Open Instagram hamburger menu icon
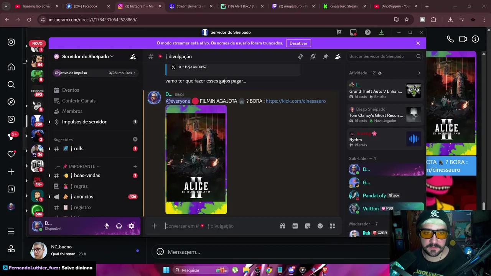 11,232
